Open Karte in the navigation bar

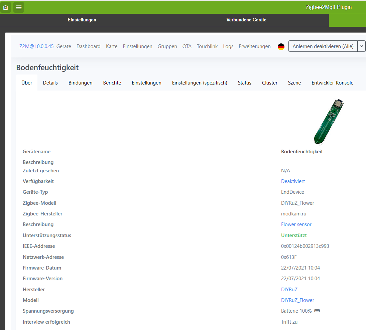[112, 46]
